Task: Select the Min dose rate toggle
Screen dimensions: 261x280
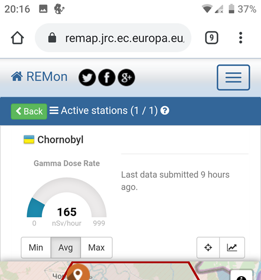Action: point(36,248)
